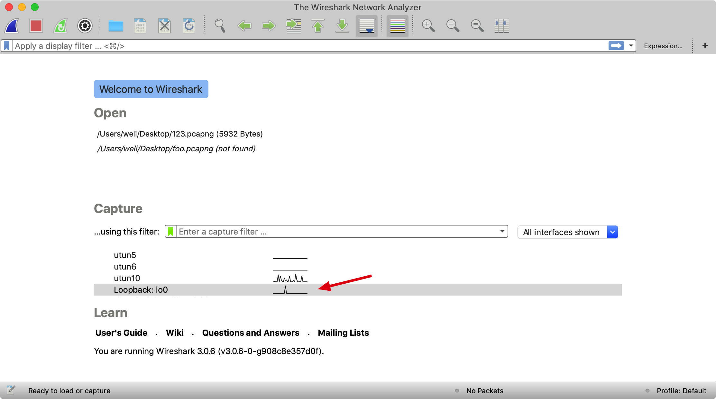Screen dimensions: 716x399
Task: Click the find packet magnifier icon
Action: point(220,26)
